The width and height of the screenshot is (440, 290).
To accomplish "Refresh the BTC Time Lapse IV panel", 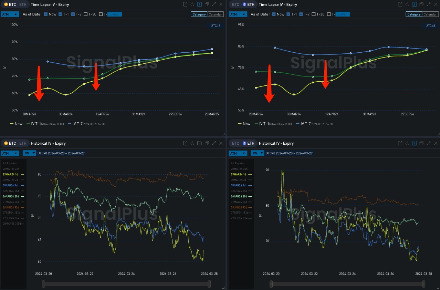I will [x=192, y=4].
